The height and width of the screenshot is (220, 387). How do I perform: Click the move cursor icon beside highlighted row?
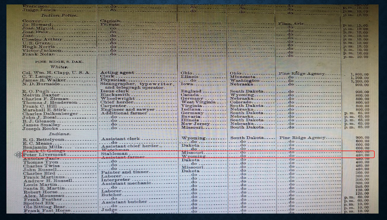[x=18, y=155]
